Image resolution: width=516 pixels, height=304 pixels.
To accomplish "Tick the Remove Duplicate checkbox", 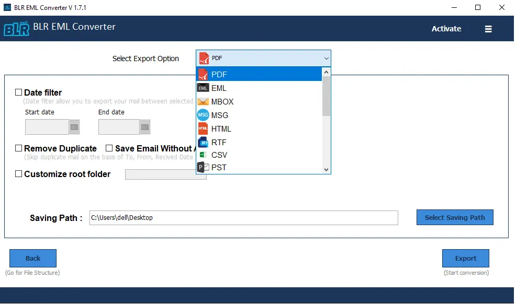I will point(18,148).
